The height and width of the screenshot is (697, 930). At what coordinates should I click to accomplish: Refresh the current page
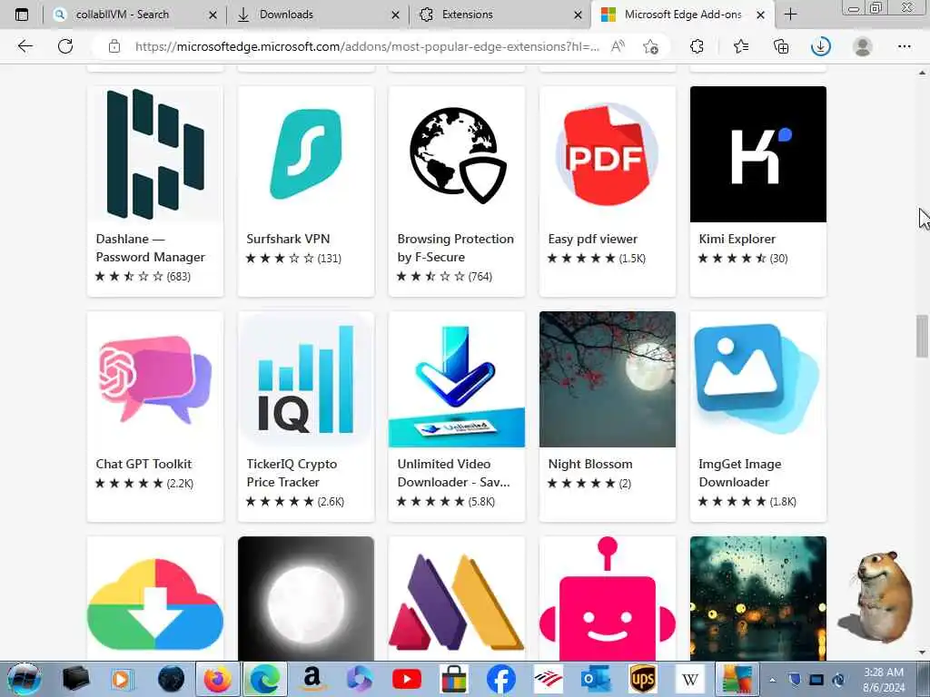click(65, 46)
